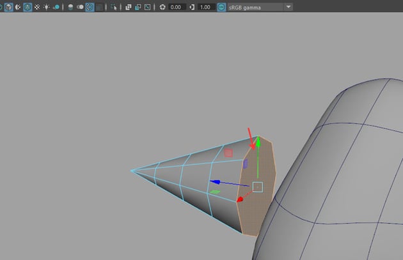Click the cone tip vertex
The width and height of the screenshot is (403, 260).
(132, 171)
